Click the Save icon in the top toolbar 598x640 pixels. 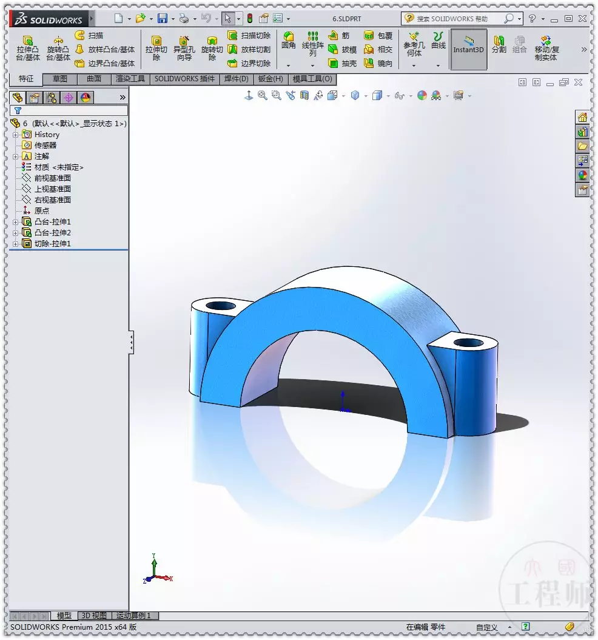coord(163,18)
